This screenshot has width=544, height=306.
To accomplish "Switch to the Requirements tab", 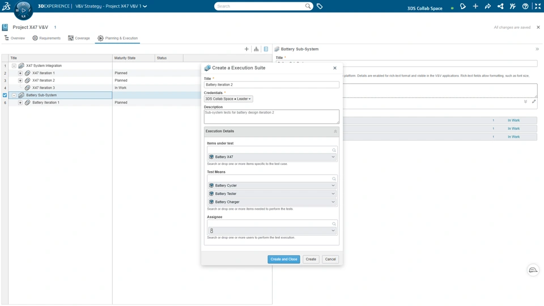I will 46,38.
